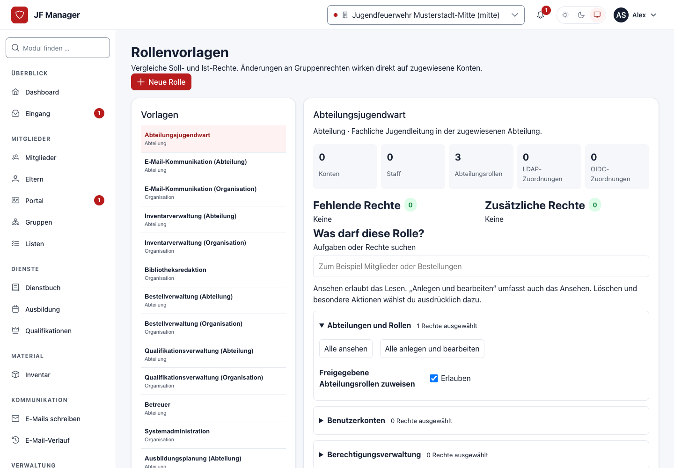Click Alle anlegen und bearbeiten button

point(432,349)
